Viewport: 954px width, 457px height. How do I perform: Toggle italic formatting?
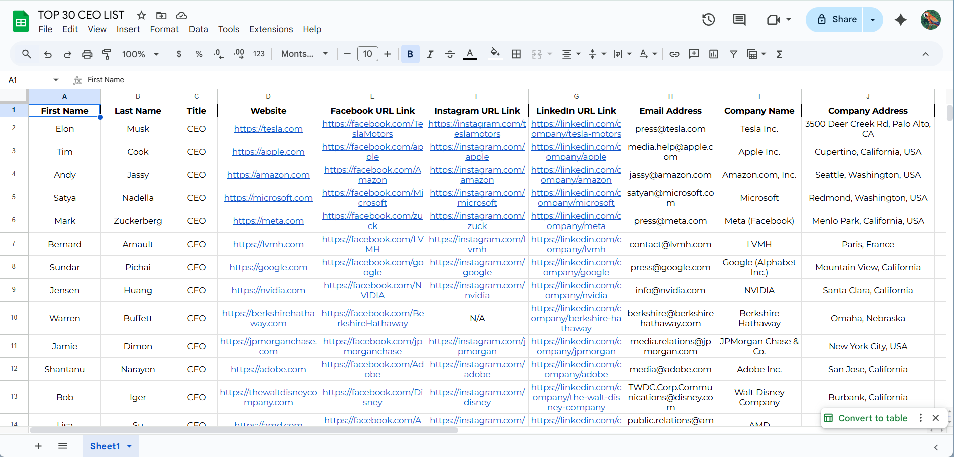coord(430,54)
